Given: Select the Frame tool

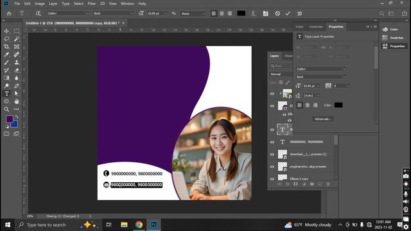Looking at the screenshot, I should pyautogui.click(x=17, y=47).
